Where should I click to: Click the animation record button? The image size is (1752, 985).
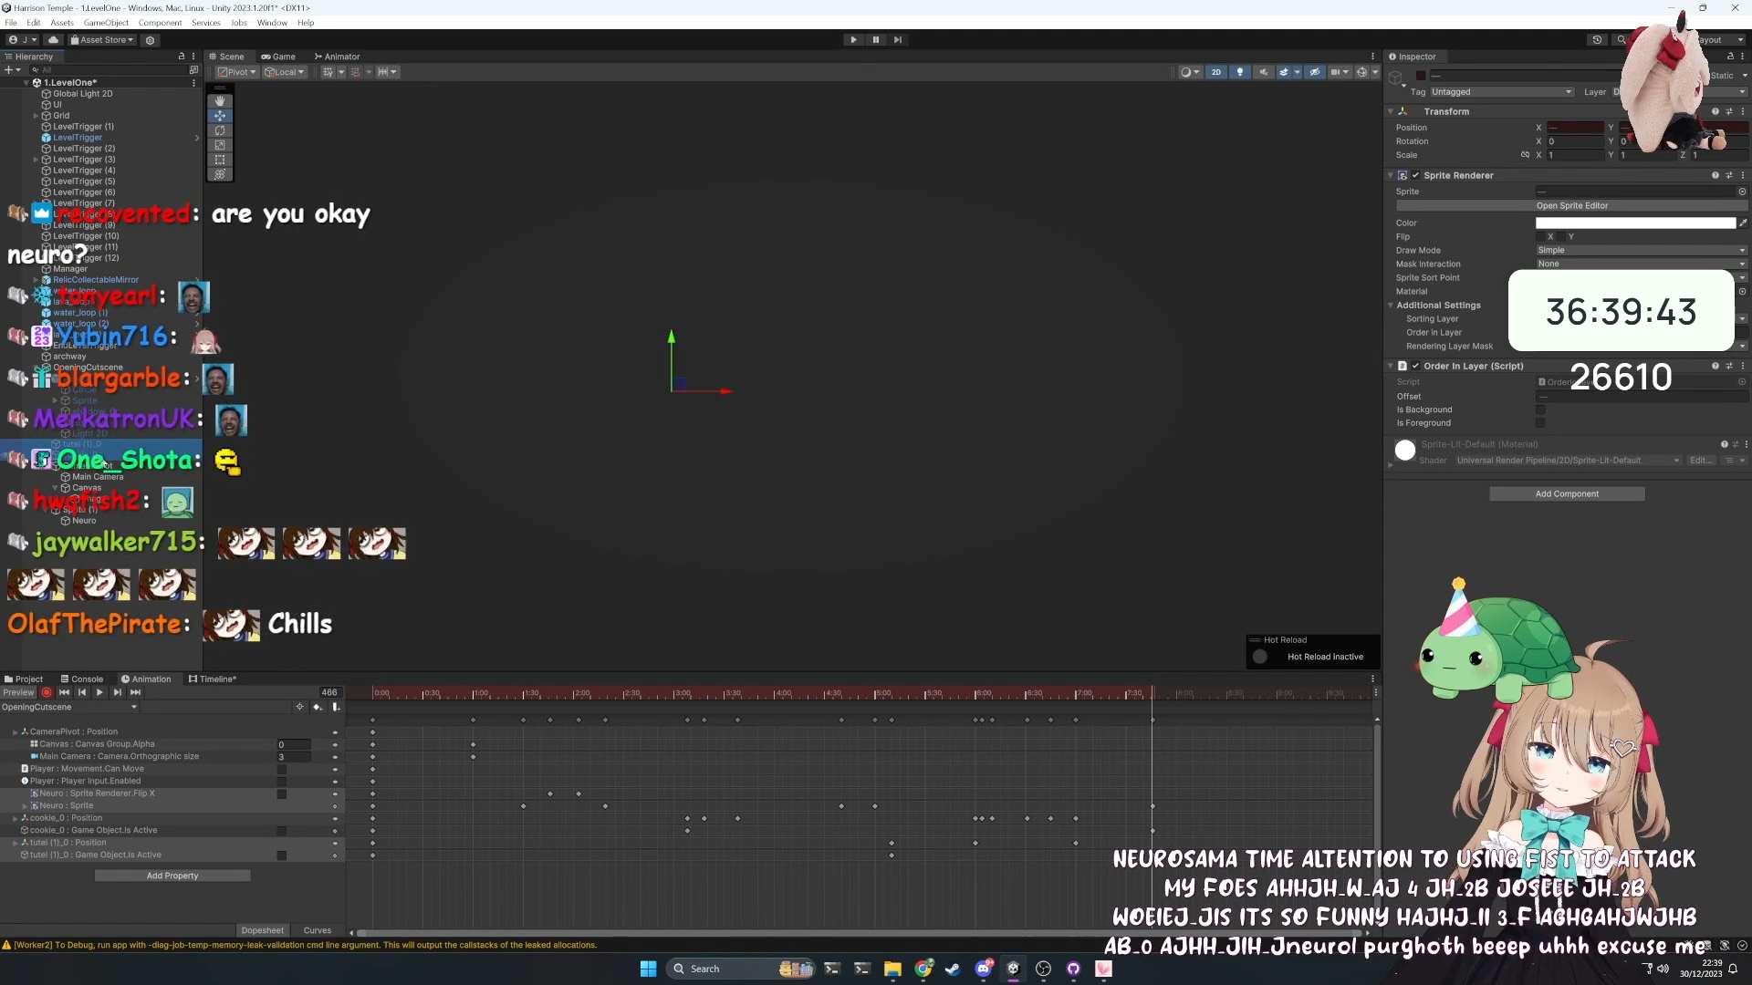[47, 692]
